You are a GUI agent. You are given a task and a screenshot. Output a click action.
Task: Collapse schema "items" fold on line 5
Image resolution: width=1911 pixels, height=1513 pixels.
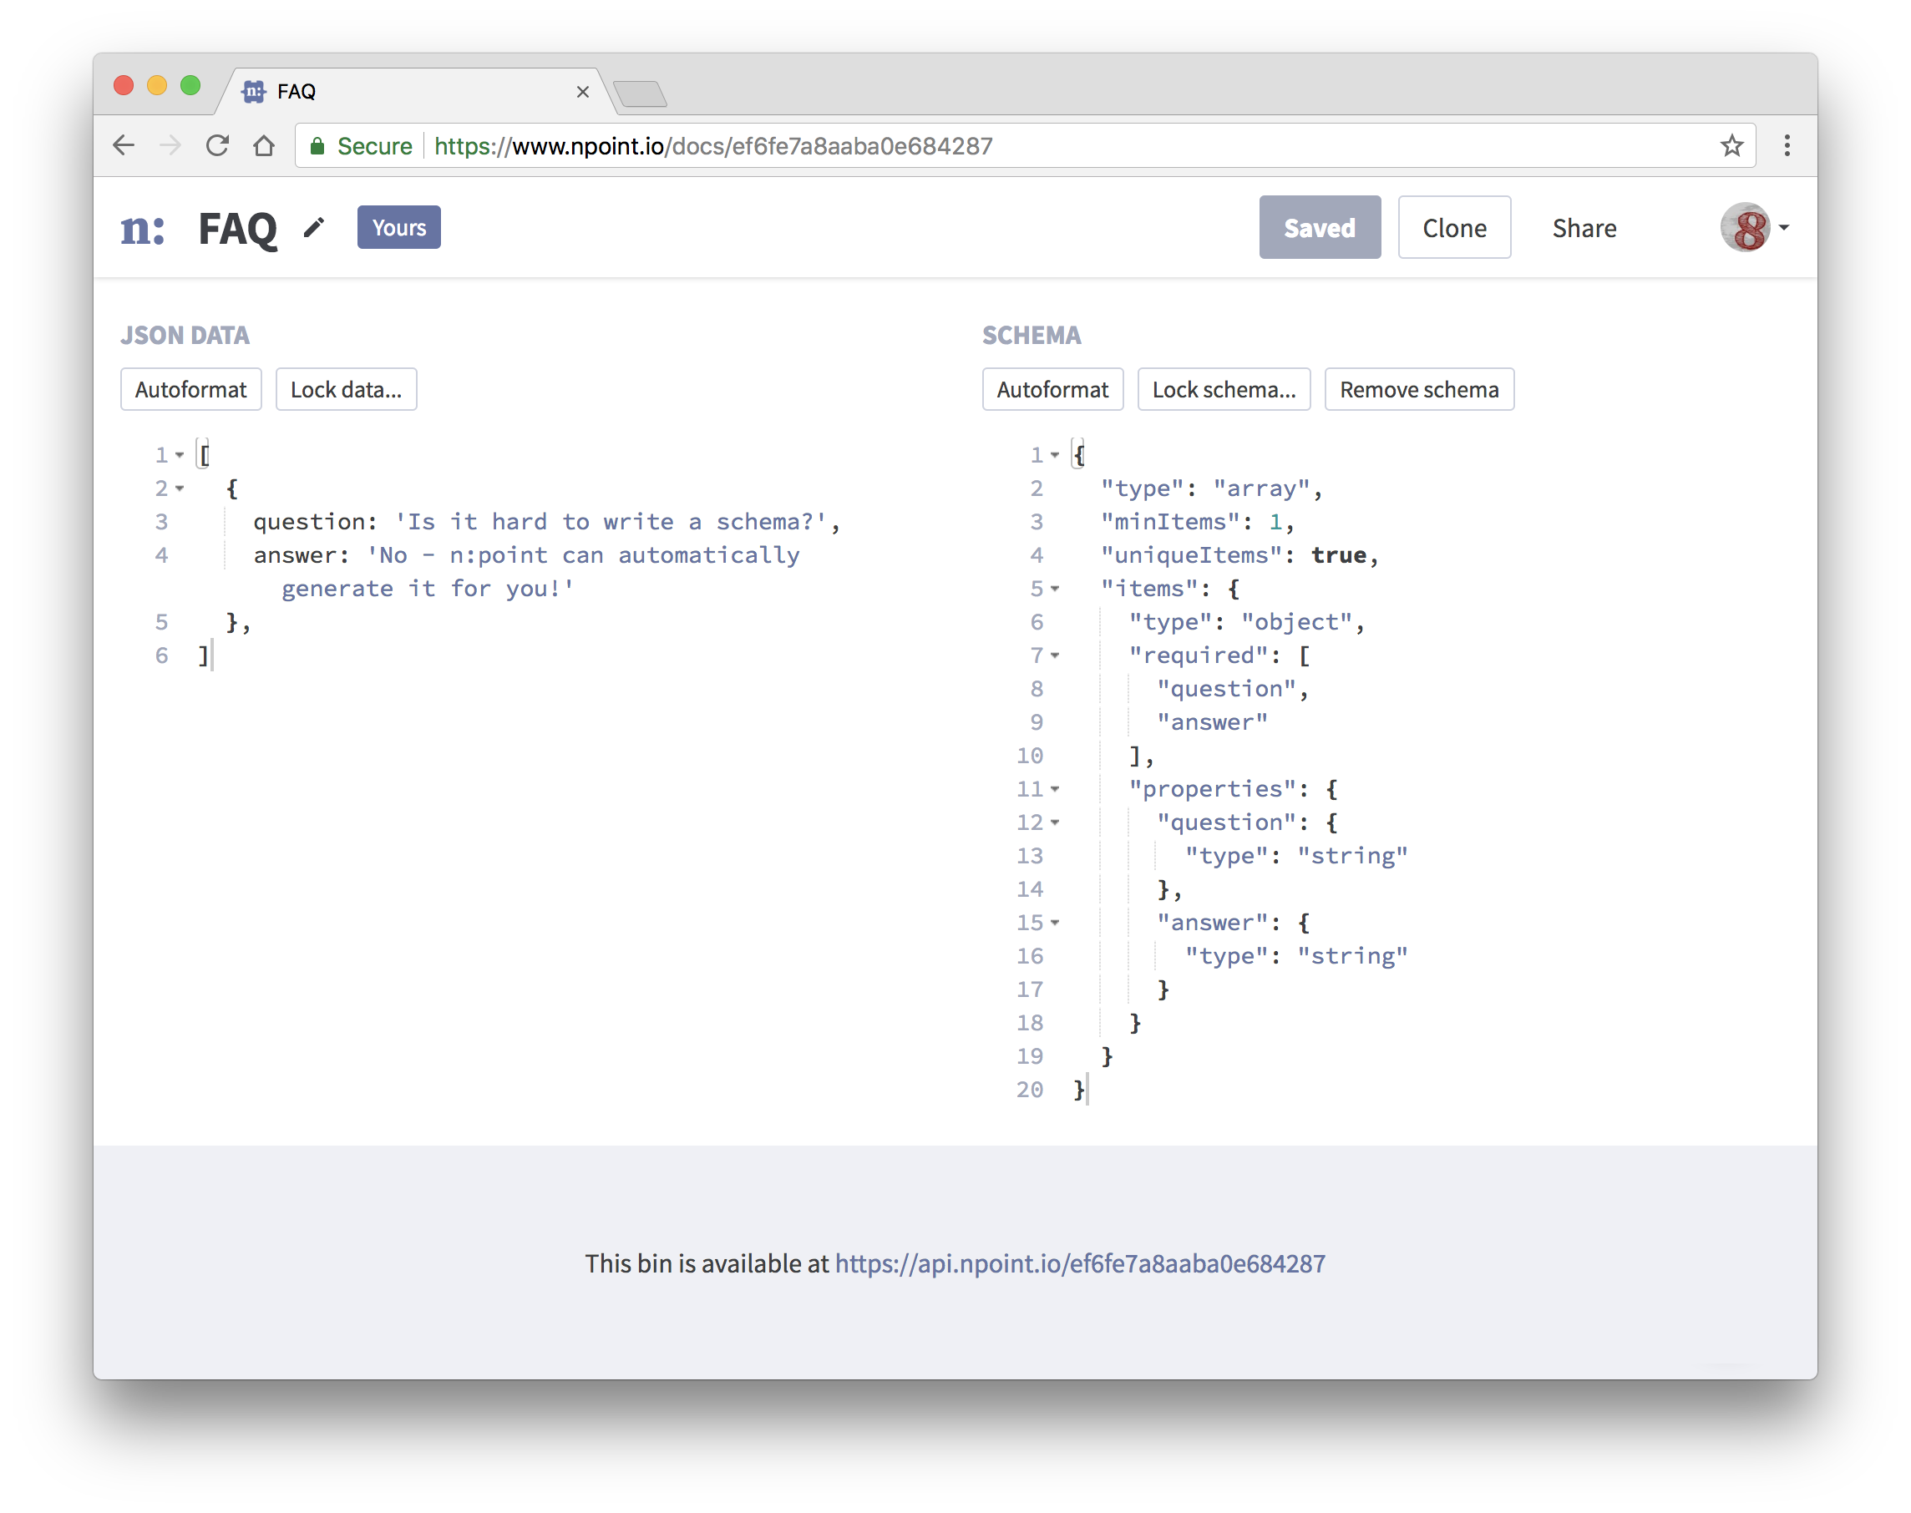(x=1054, y=589)
